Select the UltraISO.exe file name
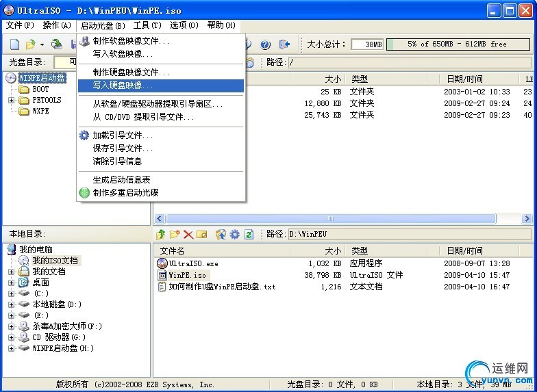537x392 pixels. point(193,264)
